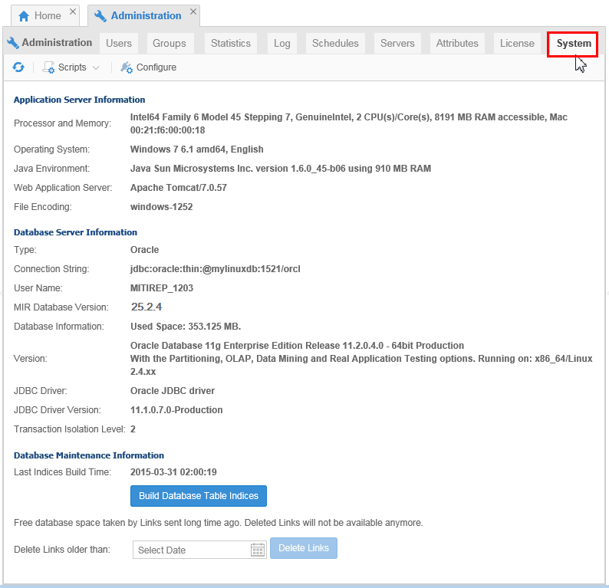Click the Java Sun Microsystems version text
The height and width of the screenshot is (588, 609).
point(281,169)
